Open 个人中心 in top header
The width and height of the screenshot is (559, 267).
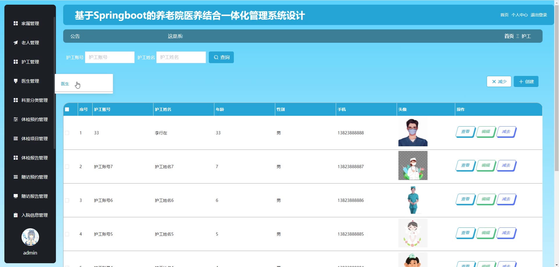pyautogui.click(x=519, y=15)
